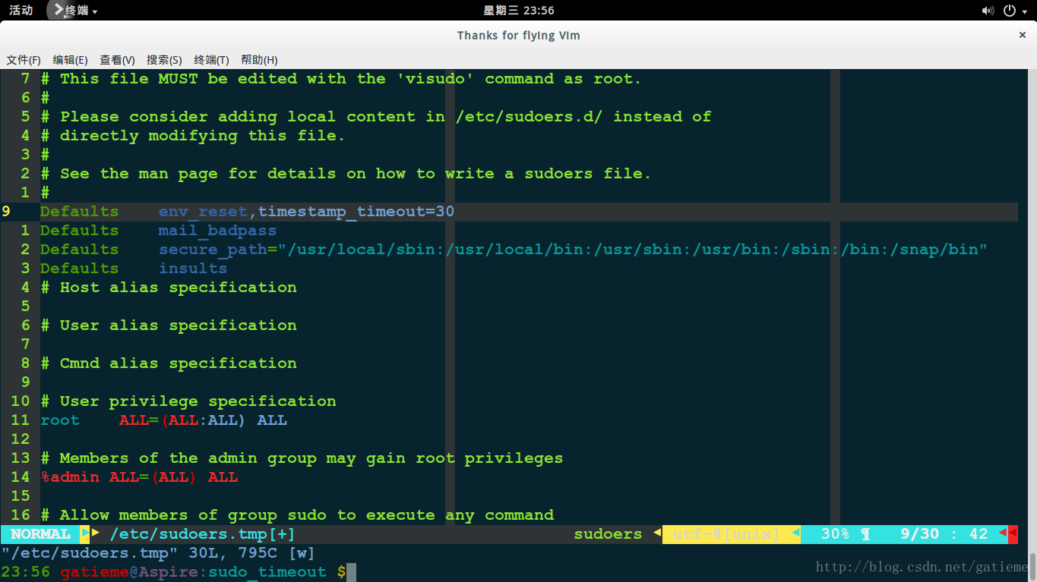This screenshot has height=582, width=1037.
Task: Click the NORMAL mode indicator
Action: coord(41,534)
